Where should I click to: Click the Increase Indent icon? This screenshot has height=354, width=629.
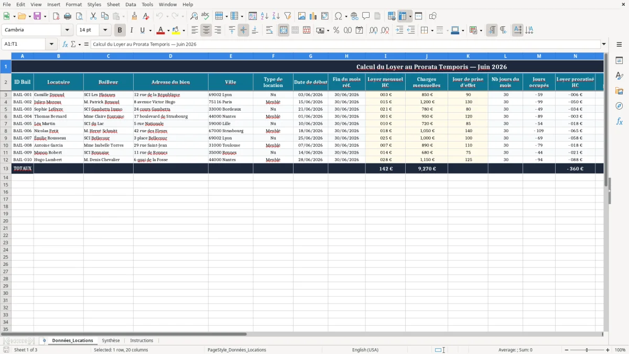tap(399, 30)
